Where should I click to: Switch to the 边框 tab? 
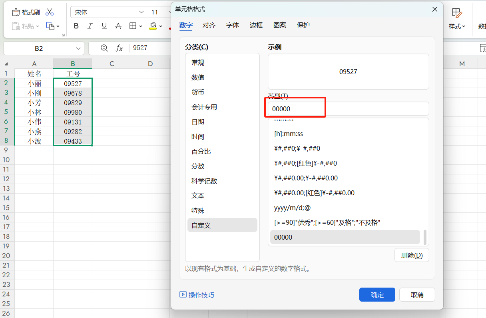(256, 25)
